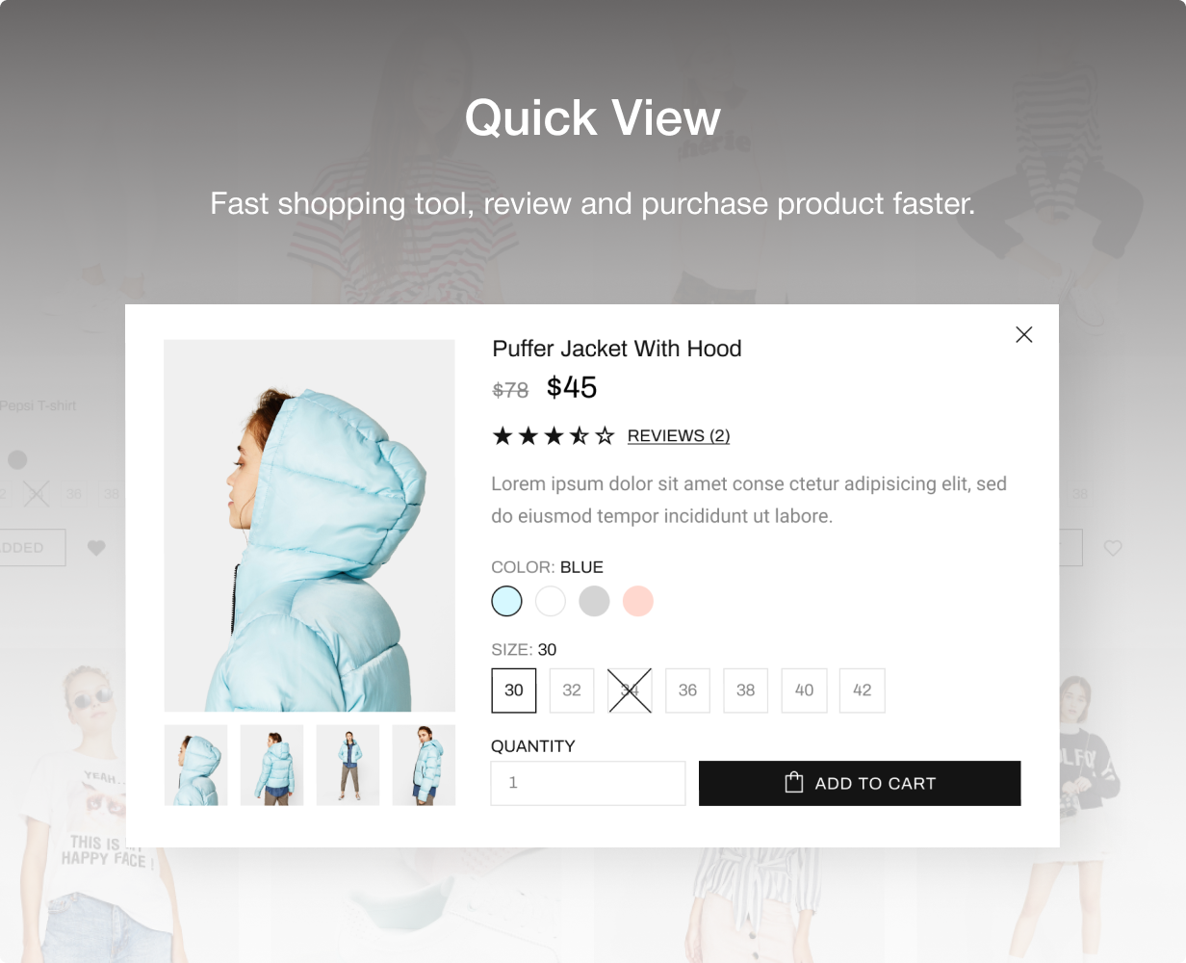Click the outline heart wishlist icon on the right
This screenshot has height=963, width=1186.
click(1113, 548)
